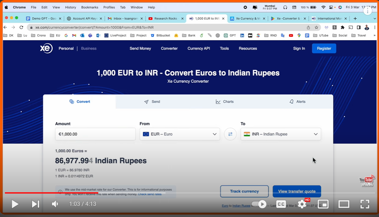Viewport: 379px width, 217px height.
Task: Click the Xe logo in header
Action: tap(46, 49)
